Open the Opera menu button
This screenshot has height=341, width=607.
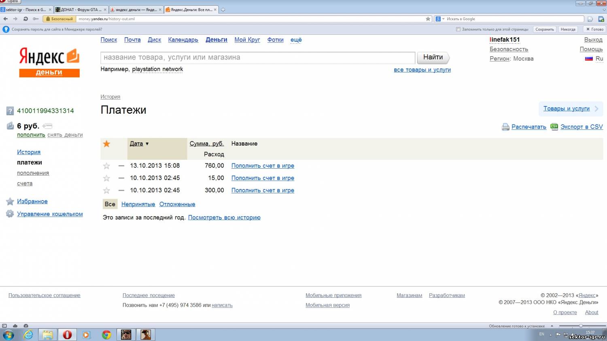10,2
